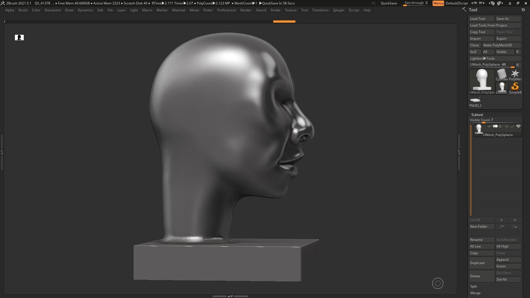The width and height of the screenshot is (530, 298).
Task: Select the PolyMesh star tool icon
Action: pos(515,75)
